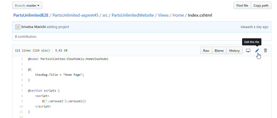
Task: Click ViewBag.Title = "Home Page" code line
Action: [60, 75]
